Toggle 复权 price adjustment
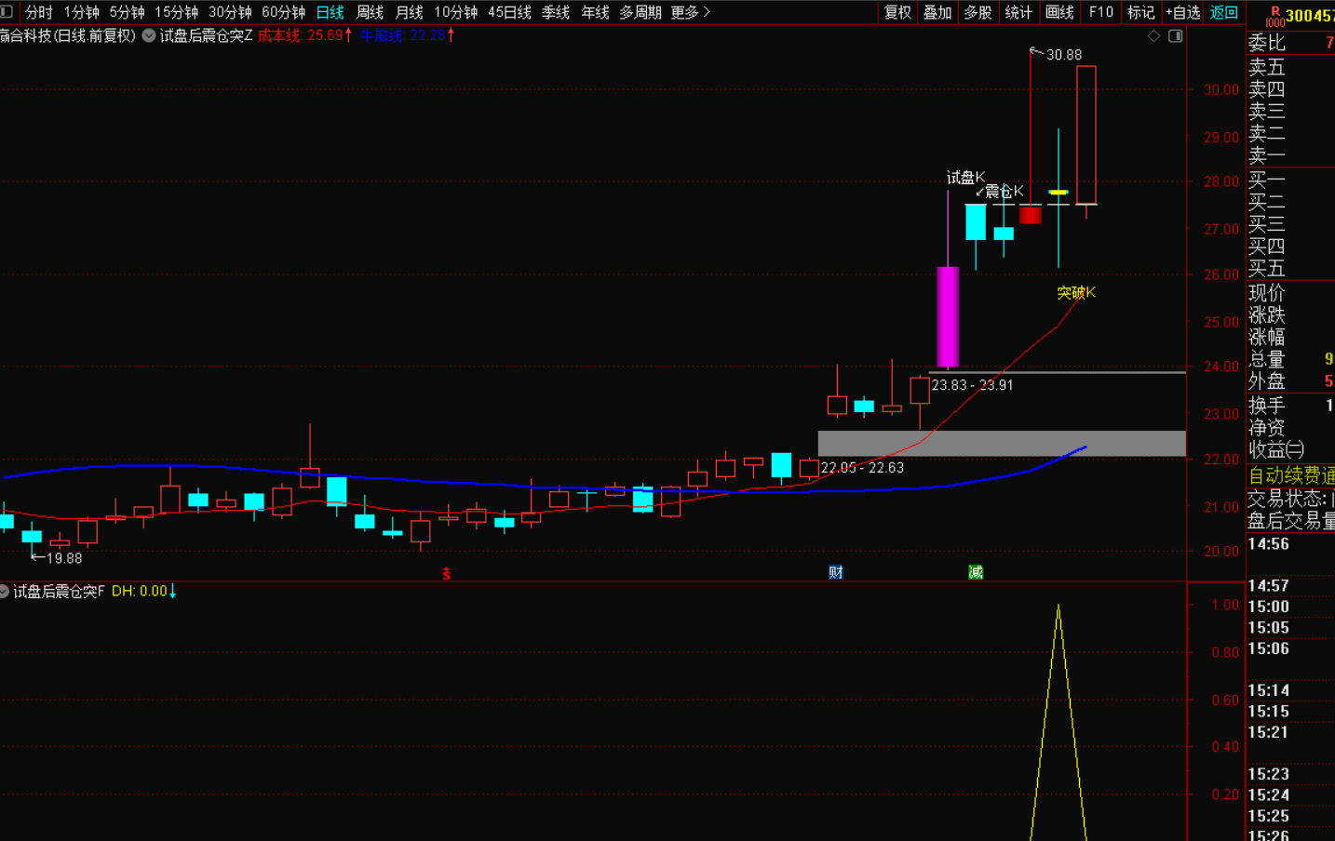 pos(897,12)
